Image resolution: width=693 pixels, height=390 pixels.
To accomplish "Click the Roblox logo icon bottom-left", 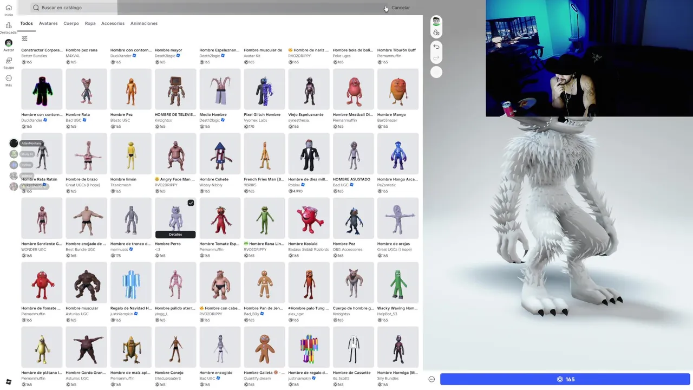I will 9,382.
